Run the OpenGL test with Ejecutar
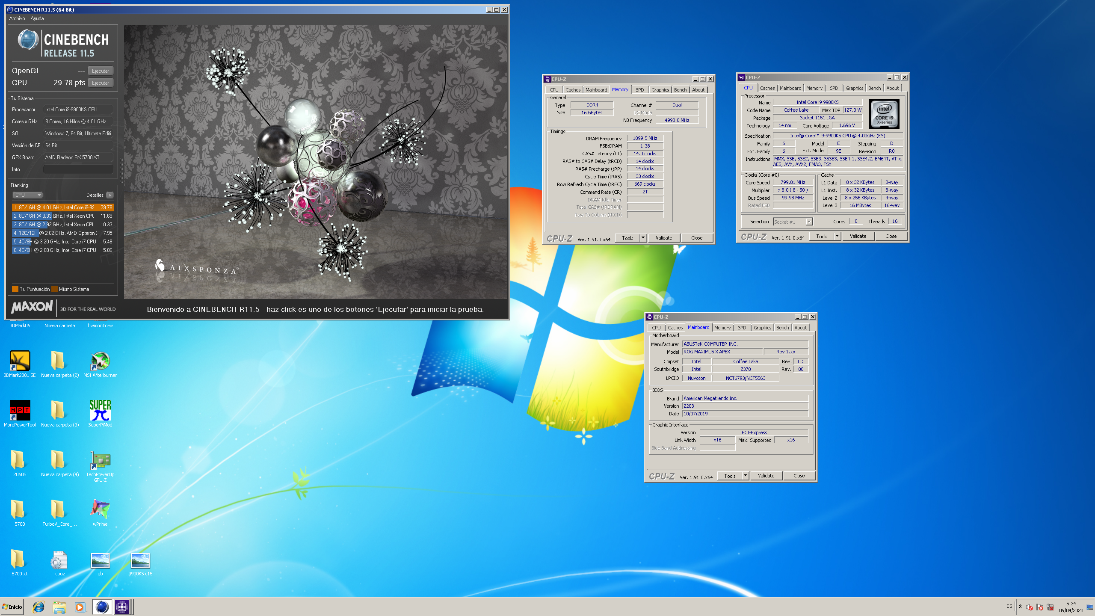This screenshot has width=1095, height=616. [100, 71]
